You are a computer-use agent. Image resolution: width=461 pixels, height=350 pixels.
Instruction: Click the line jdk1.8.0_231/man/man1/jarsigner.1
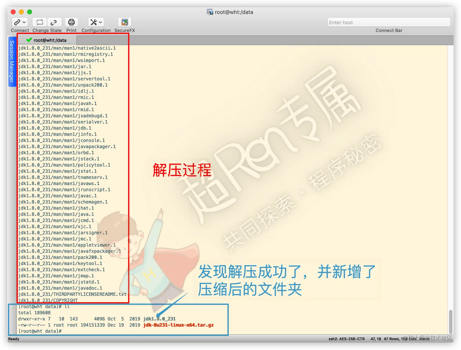pos(63,233)
